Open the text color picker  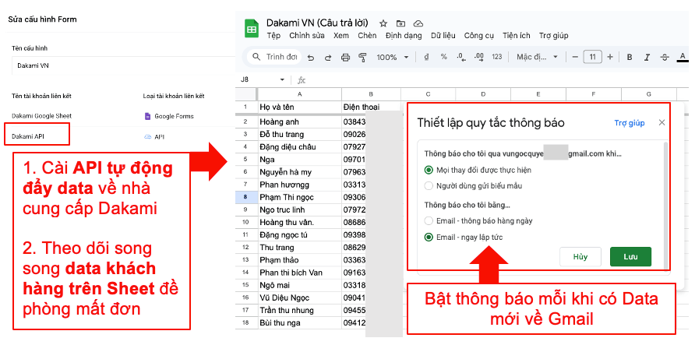(683, 57)
